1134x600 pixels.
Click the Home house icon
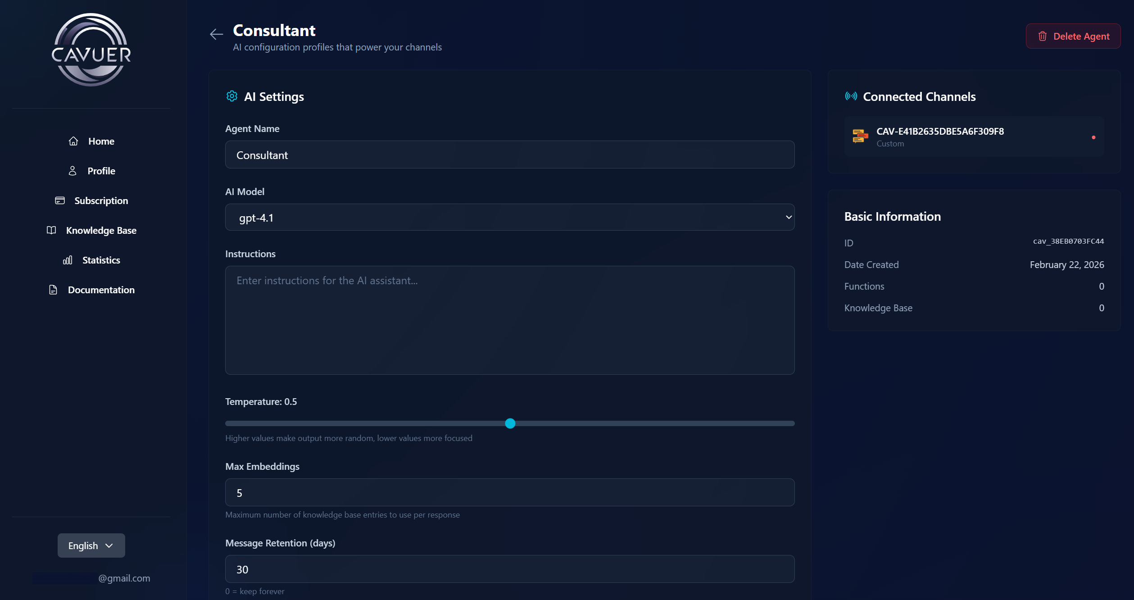[73, 141]
